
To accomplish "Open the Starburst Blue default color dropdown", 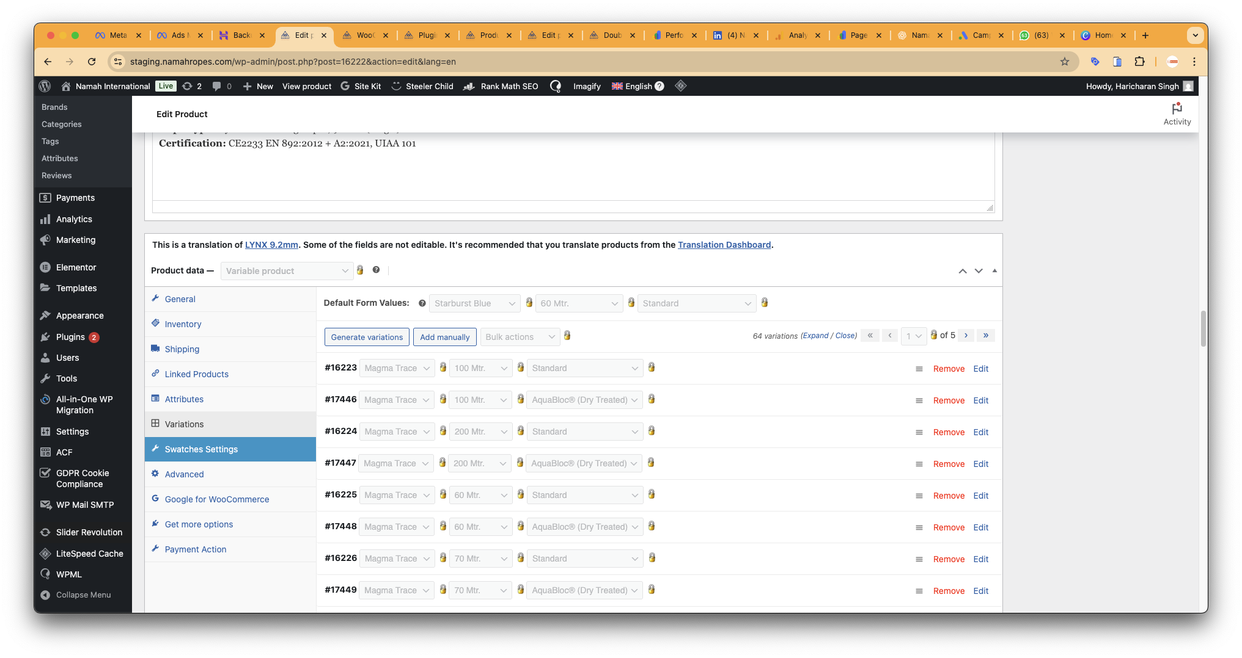I will (x=474, y=303).
